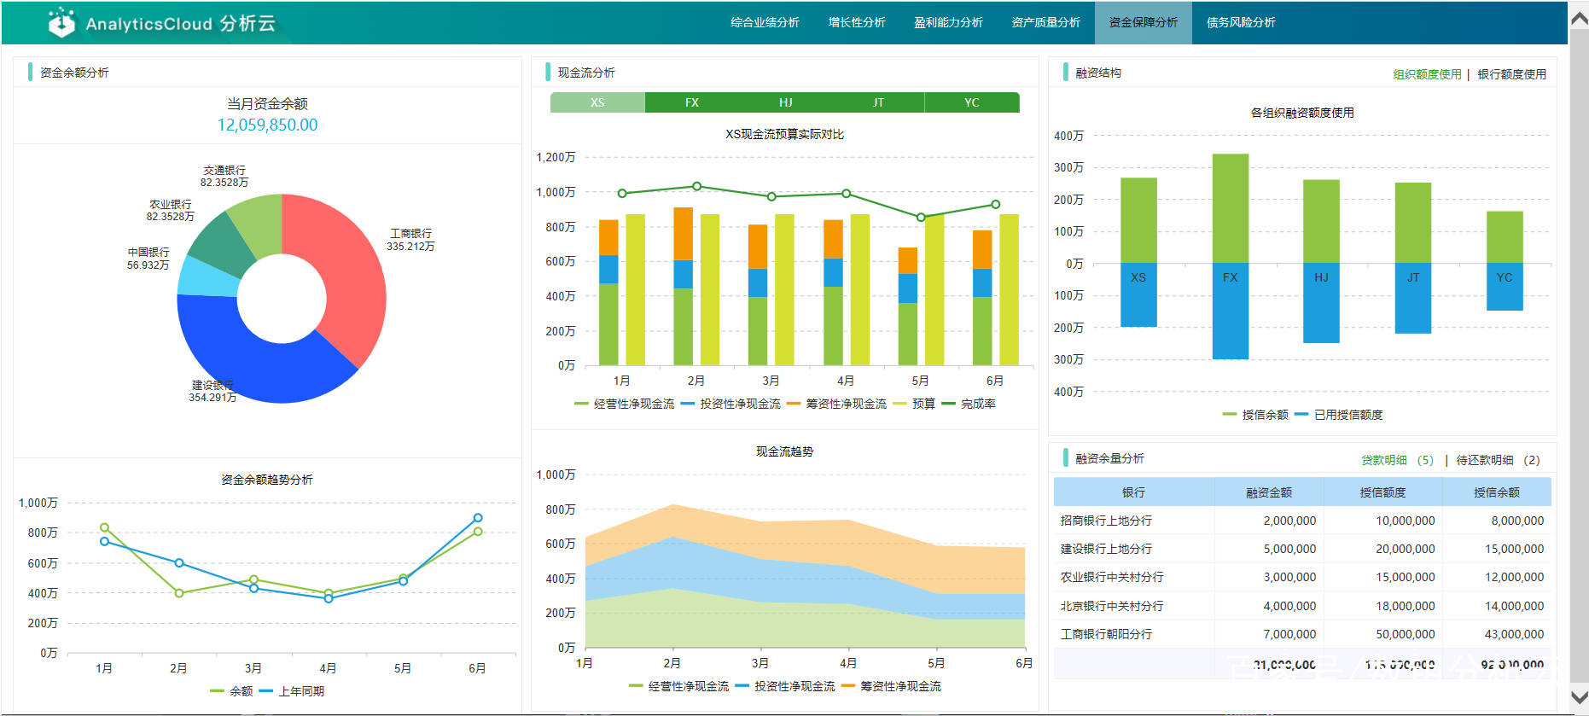The width and height of the screenshot is (1589, 716).
Task: Select the 工商银行朝阳分行 row name
Action: coord(1106,634)
